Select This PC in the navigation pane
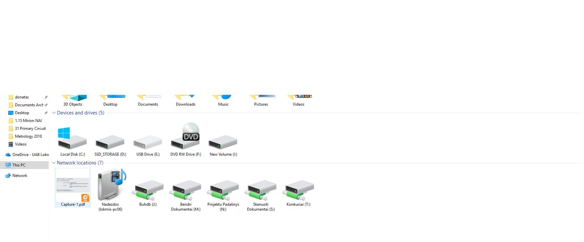 coord(25,165)
